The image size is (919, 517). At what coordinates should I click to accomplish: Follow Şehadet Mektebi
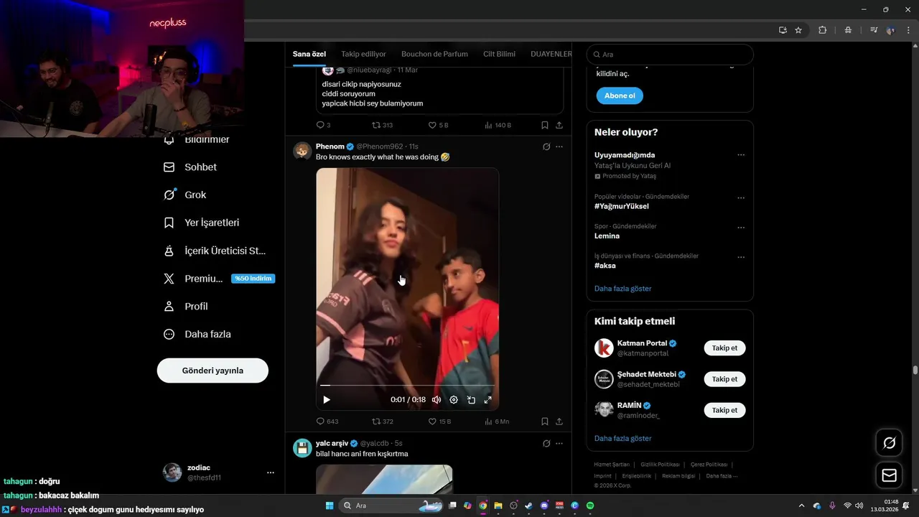tap(724, 379)
